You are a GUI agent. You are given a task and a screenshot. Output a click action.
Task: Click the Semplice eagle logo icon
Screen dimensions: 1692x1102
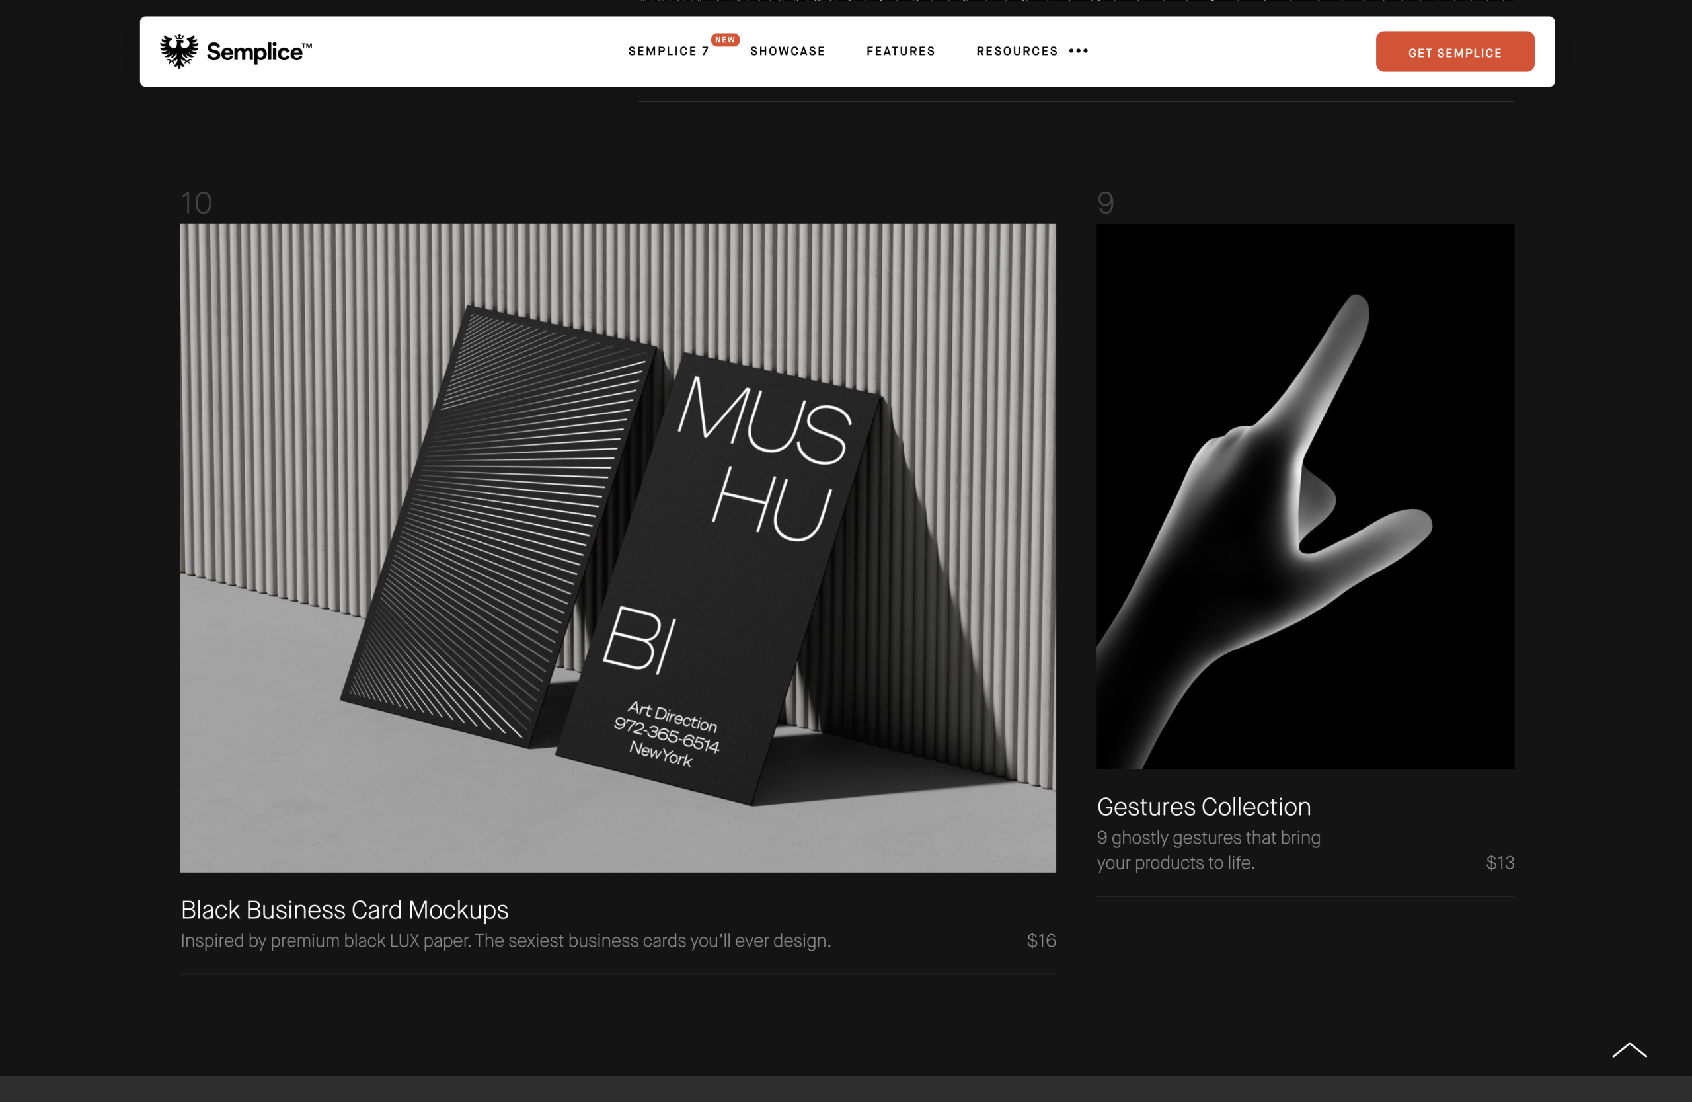tap(178, 51)
